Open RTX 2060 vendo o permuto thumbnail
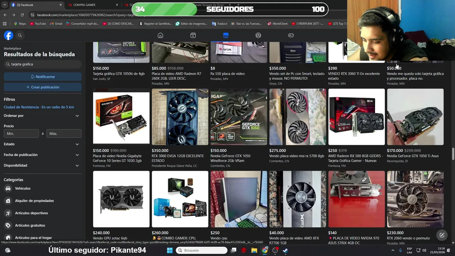The image size is (455, 256). pos(415,199)
